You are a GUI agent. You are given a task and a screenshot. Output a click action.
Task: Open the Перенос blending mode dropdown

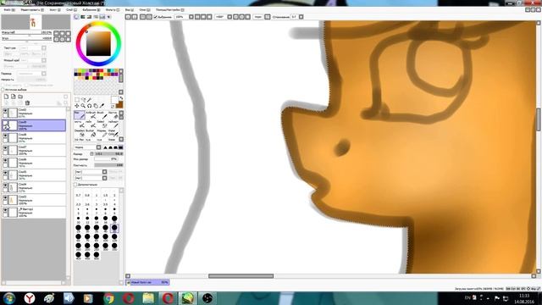pyautogui.click(x=44, y=74)
